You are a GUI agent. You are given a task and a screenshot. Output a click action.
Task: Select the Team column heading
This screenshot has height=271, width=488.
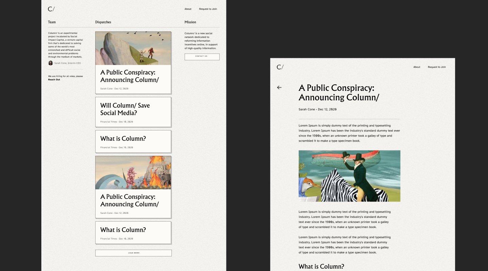(x=52, y=22)
